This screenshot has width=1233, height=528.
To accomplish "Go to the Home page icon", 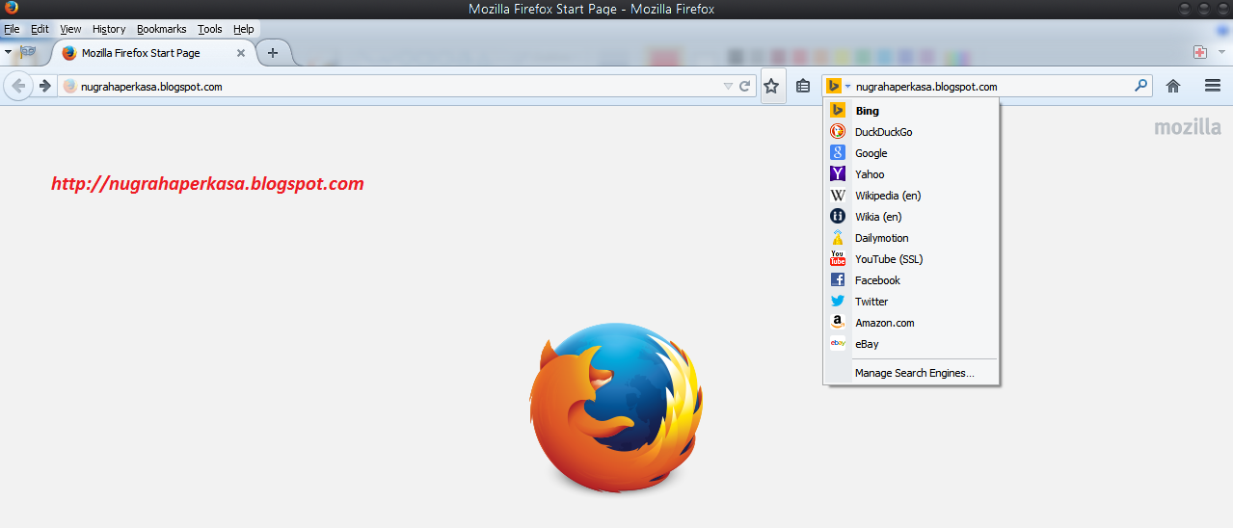I will (1173, 86).
